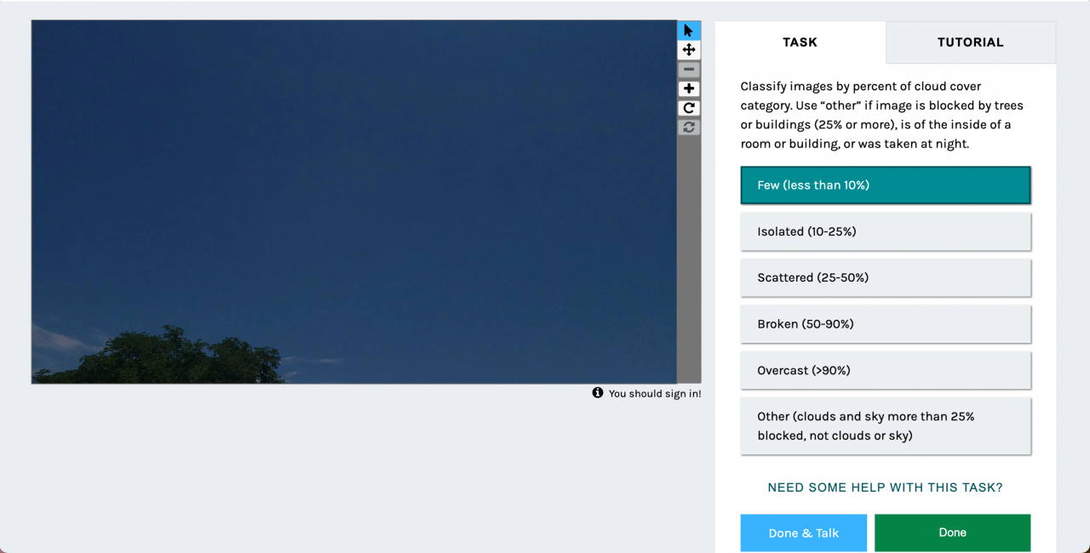Zoom in with the plus icon
This screenshot has width=1090, height=553.
[689, 89]
